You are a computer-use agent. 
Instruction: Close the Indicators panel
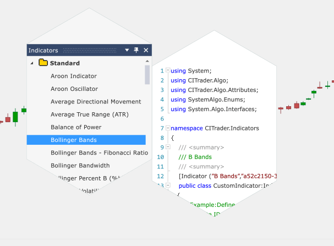point(146,50)
